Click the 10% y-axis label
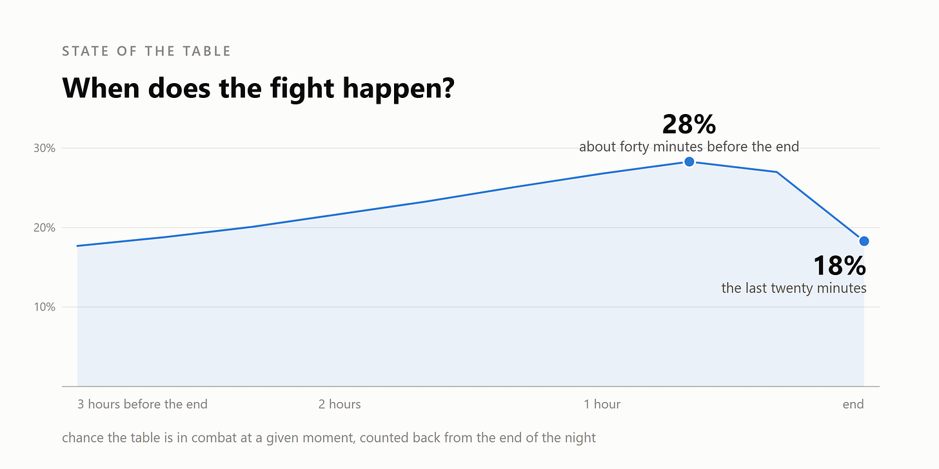Image resolution: width=939 pixels, height=469 pixels. (x=44, y=307)
